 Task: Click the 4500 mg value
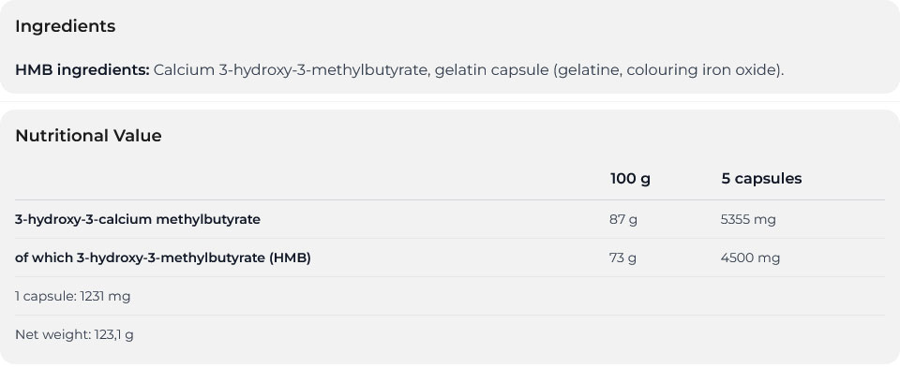coord(750,258)
